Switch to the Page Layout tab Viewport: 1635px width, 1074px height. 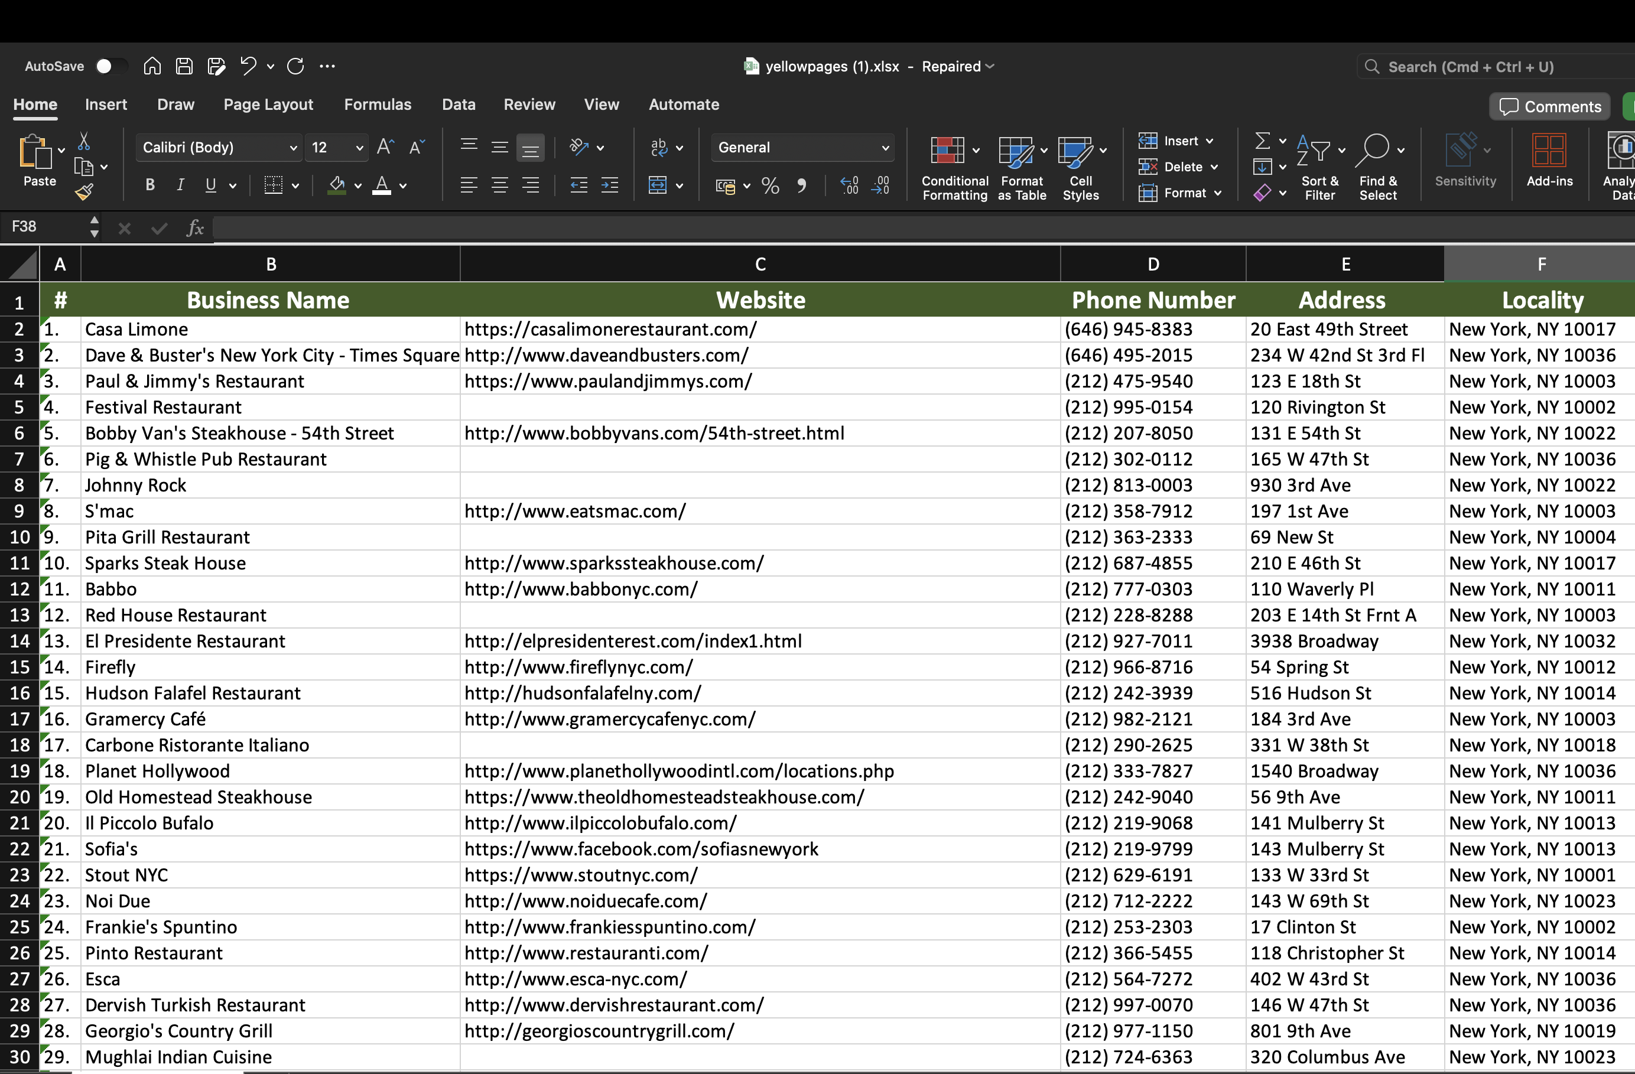point(268,105)
